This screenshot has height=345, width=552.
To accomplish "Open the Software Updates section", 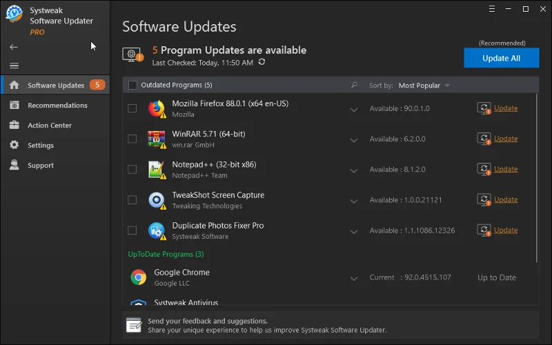I will [x=55, y=85].
